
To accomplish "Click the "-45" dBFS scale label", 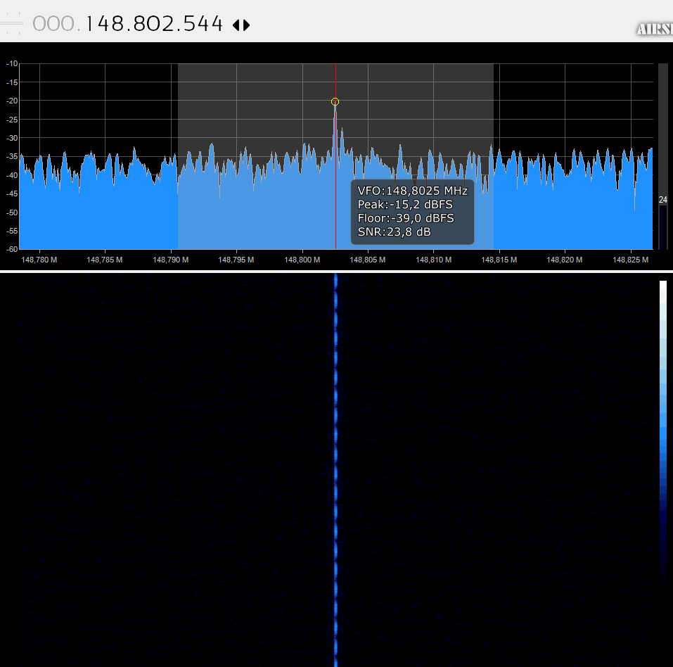I will click(12, 193).
